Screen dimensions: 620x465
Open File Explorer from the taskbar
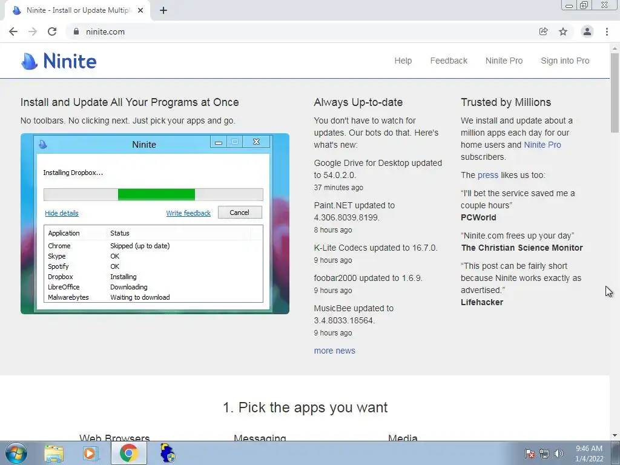(x=54, y=453)
